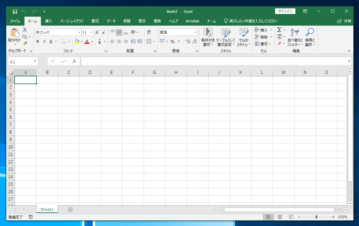Switch to the データ (Data) ribbon tab
Viewport: 359px width, 226px height.
[111, 21]
